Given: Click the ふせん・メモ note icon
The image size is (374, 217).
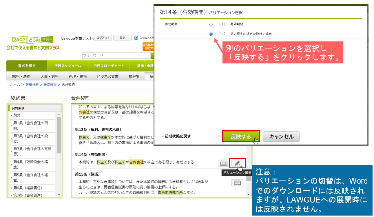Looking at the screenshot, I should pyautogui.click(x=136, y=38).
